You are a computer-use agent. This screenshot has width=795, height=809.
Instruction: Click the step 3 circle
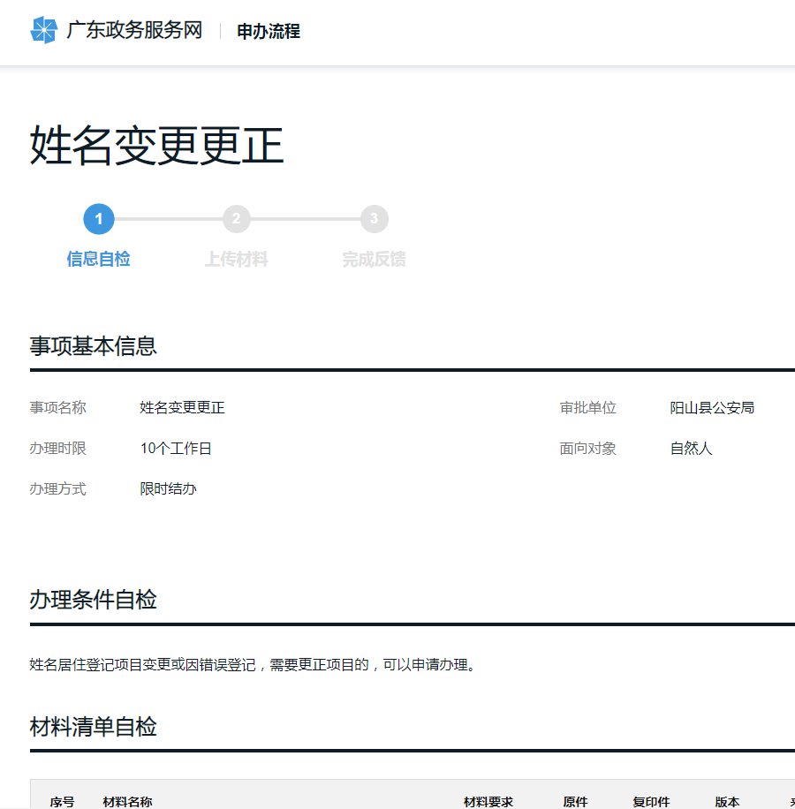point(375,219)
